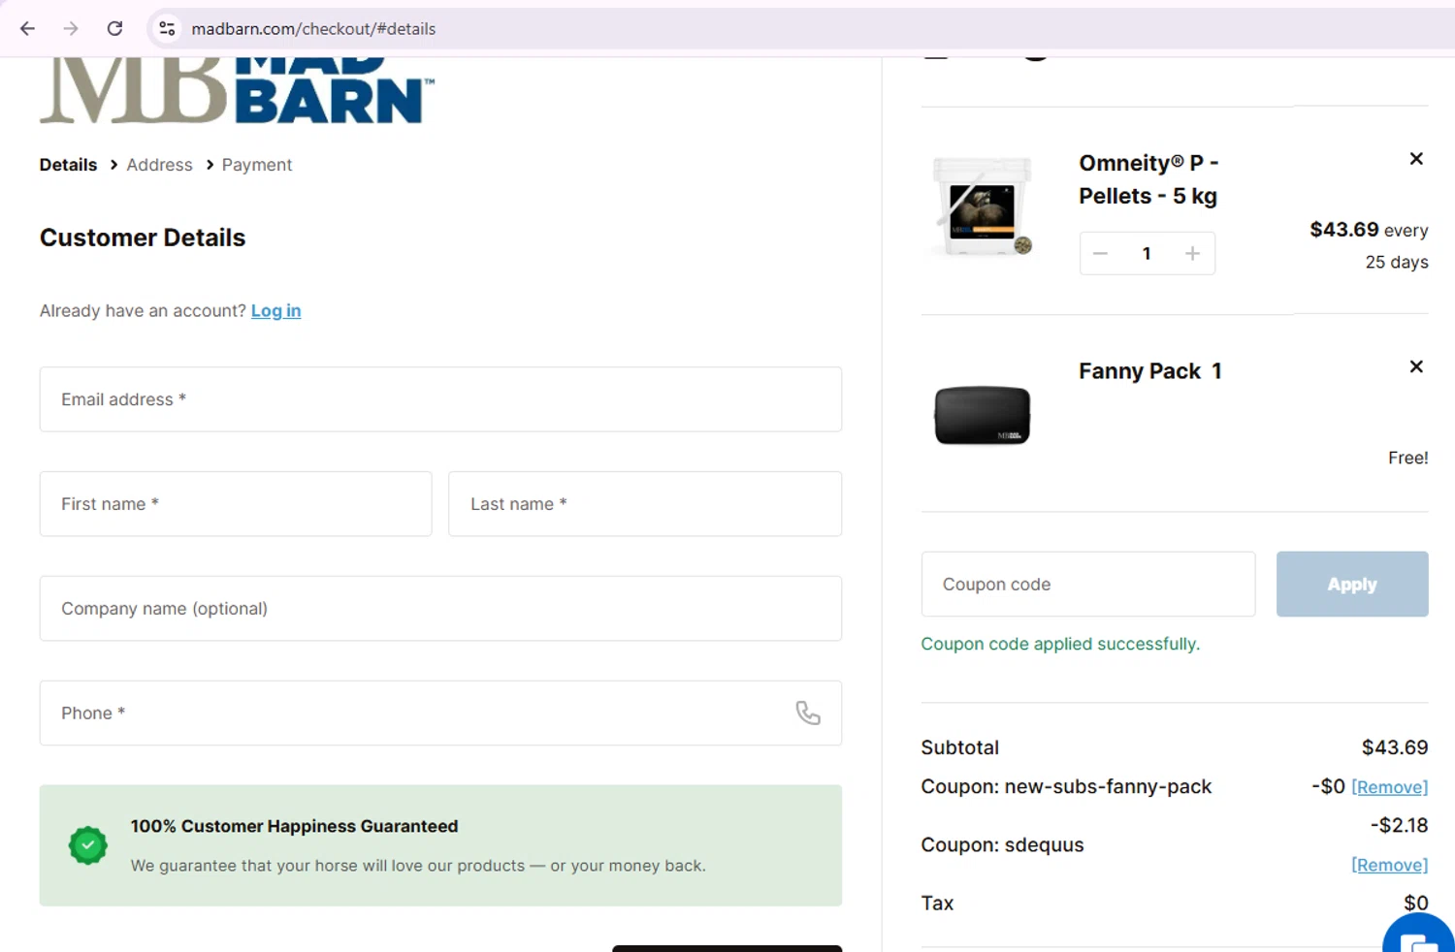
Task: Click the madbarn.com address bar URL
Action: [x=313, y=29]
